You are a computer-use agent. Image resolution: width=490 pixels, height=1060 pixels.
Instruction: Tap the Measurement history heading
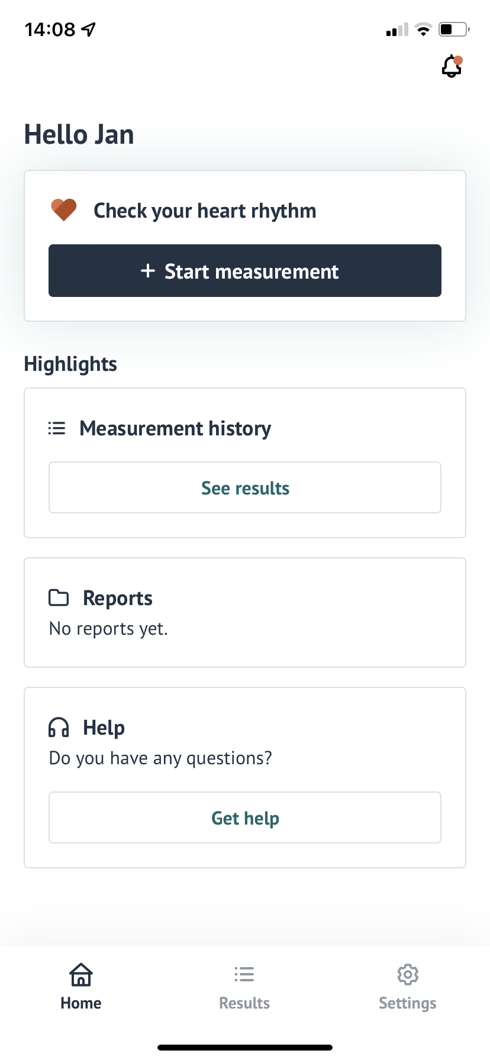click(x=175, y=428)
